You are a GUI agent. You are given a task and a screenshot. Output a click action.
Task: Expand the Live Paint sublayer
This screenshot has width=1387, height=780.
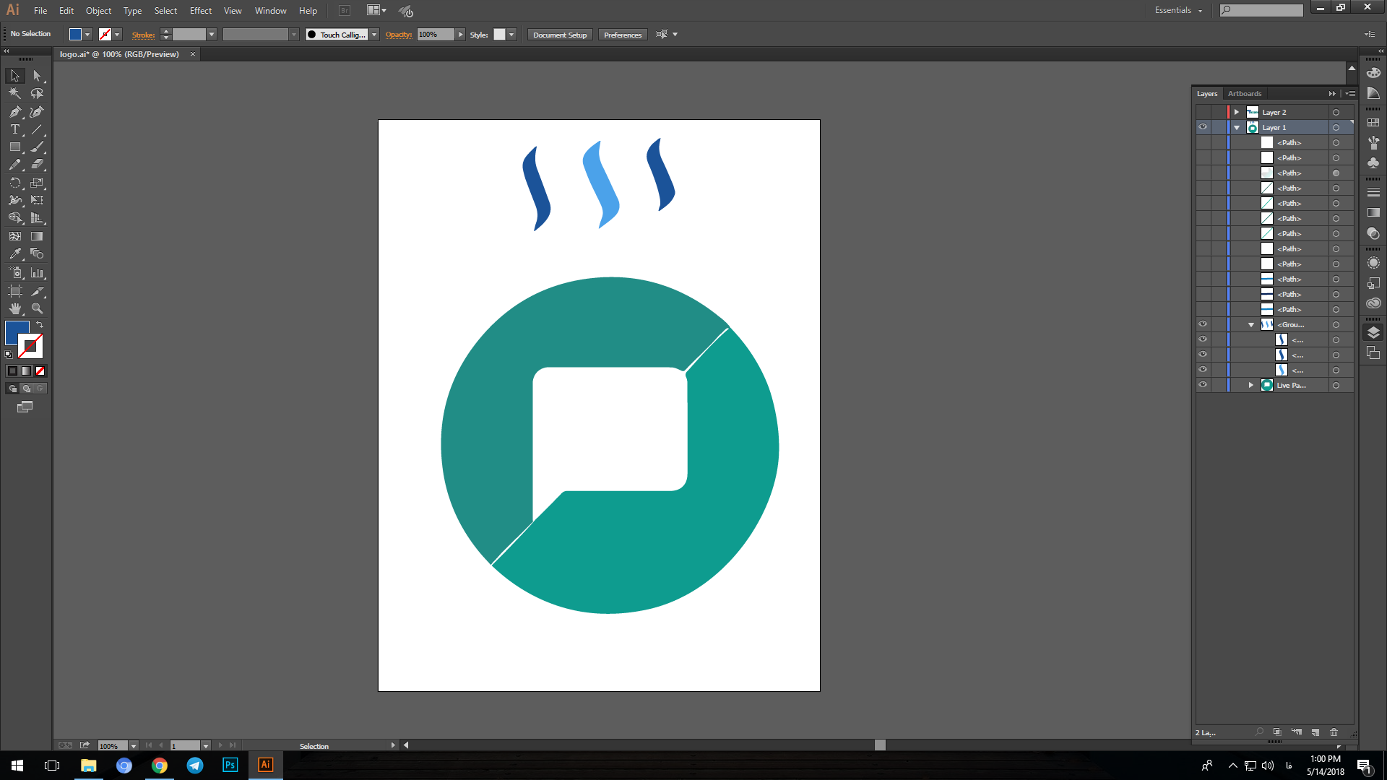click(x=1251, y=385)
